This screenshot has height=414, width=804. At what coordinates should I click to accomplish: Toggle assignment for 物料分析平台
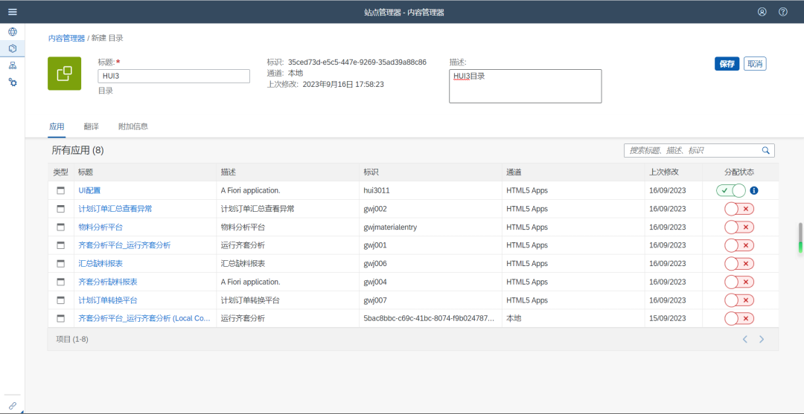point(739,227)
